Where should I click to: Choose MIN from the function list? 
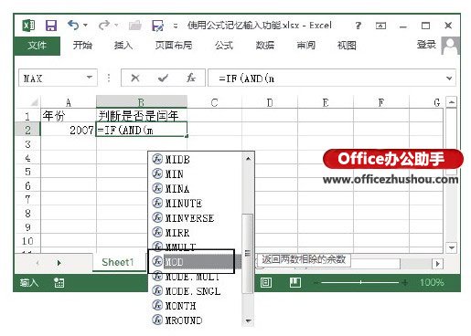(x=195, y=174)
